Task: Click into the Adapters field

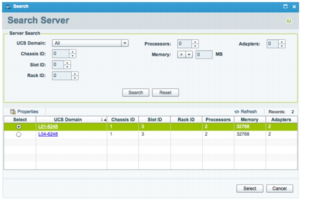Action: [x=272, y=44]
